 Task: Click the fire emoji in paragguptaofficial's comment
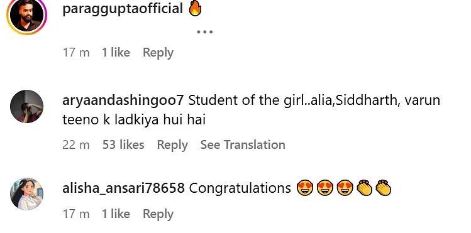[x=195, y=9]
